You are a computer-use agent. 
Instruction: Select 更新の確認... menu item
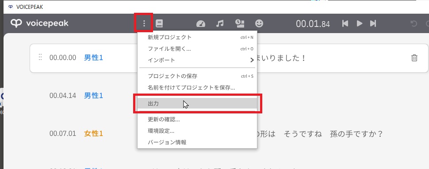197,119
